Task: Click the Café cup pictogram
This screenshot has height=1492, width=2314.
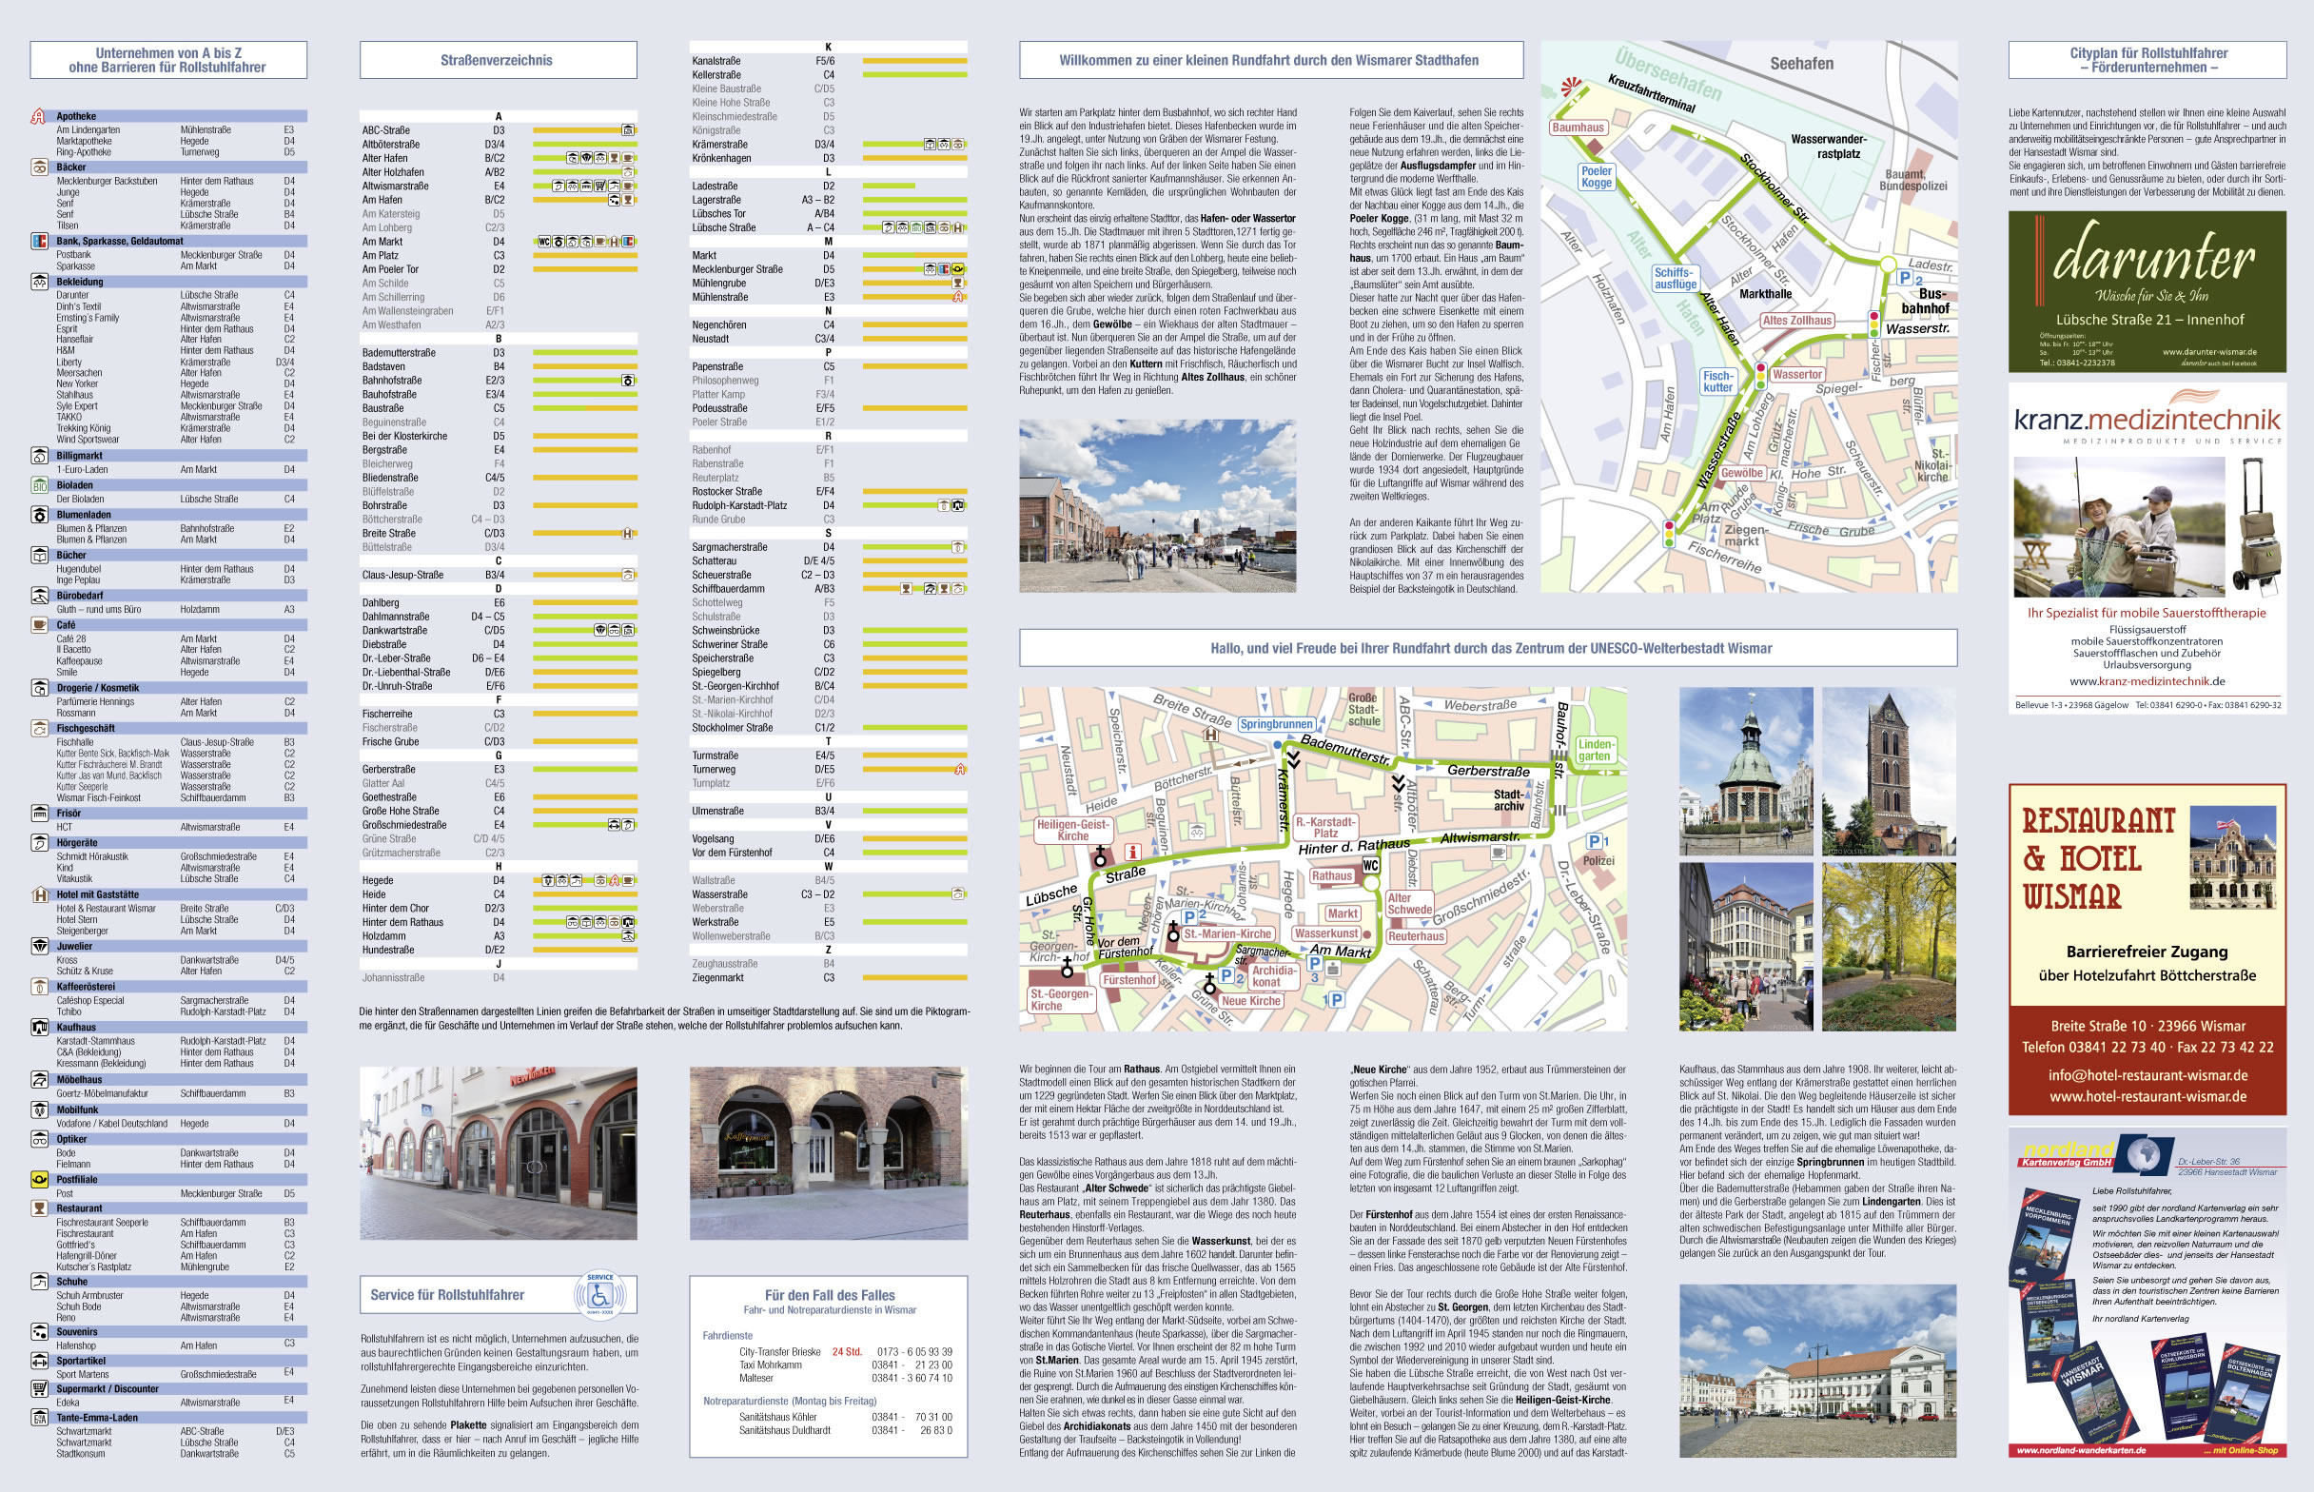Action: [x=39, y=625]
